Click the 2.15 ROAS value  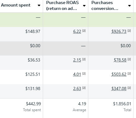click(x=77, y=60)
